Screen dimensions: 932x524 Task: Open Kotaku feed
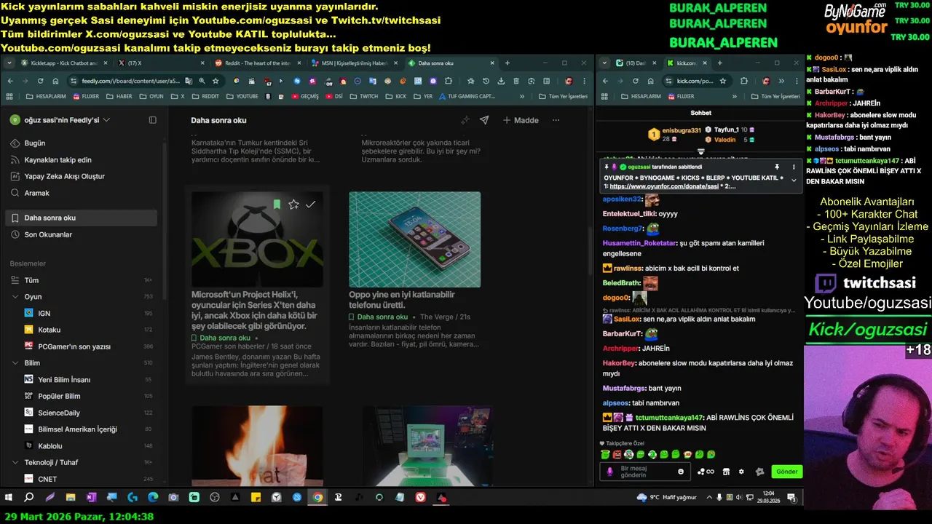pos(49,330)
